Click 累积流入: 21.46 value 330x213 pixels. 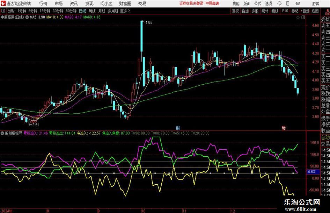tap(36, 133)
